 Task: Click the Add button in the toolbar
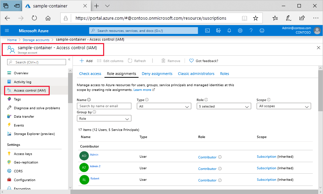(86, 61)
